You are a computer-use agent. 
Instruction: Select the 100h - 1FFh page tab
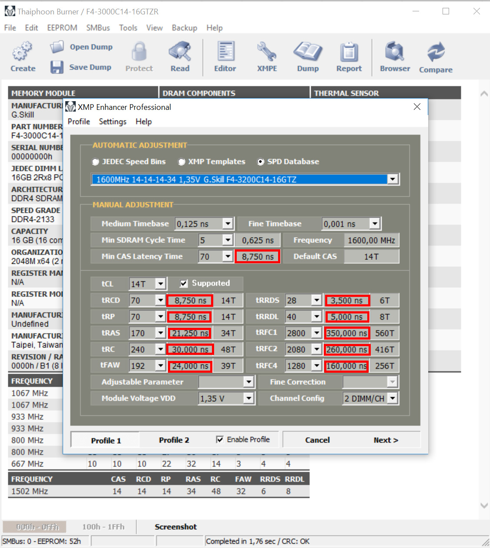pyautogui.click(x=103, y=527)
